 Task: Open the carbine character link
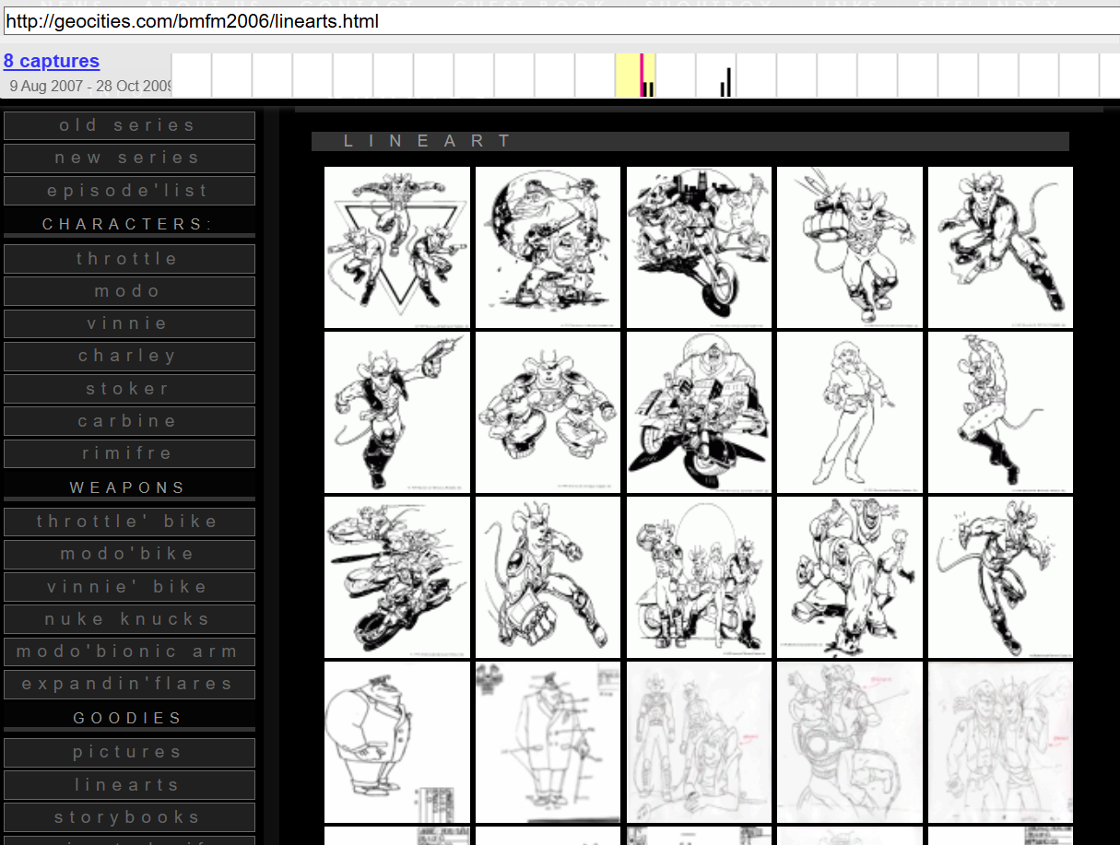129,421
